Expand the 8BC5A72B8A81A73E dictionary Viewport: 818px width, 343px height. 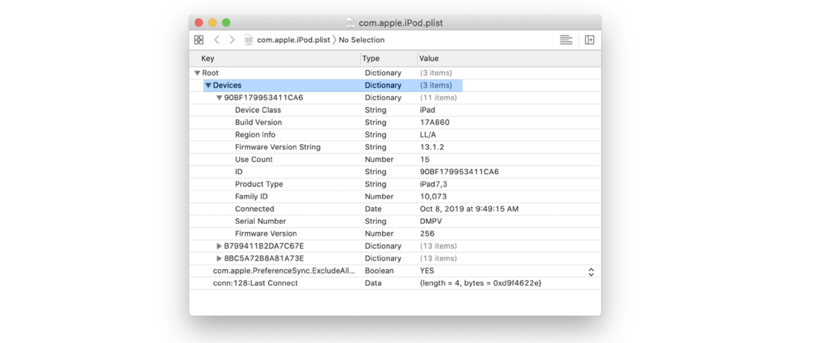[x=219, y=258]
